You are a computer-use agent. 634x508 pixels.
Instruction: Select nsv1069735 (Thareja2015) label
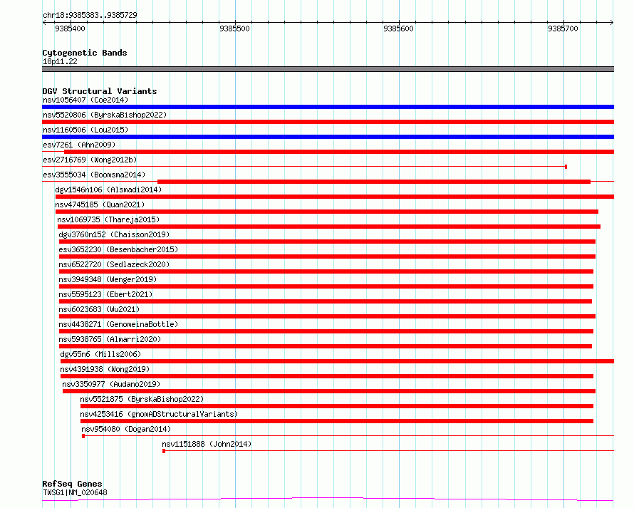(x=108, y=219)
